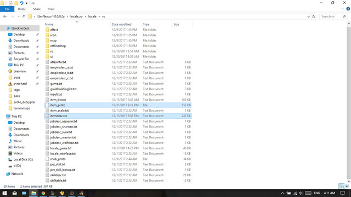351x197 pixels.
Task: Select the icon folder
Action: coord(53,35)
